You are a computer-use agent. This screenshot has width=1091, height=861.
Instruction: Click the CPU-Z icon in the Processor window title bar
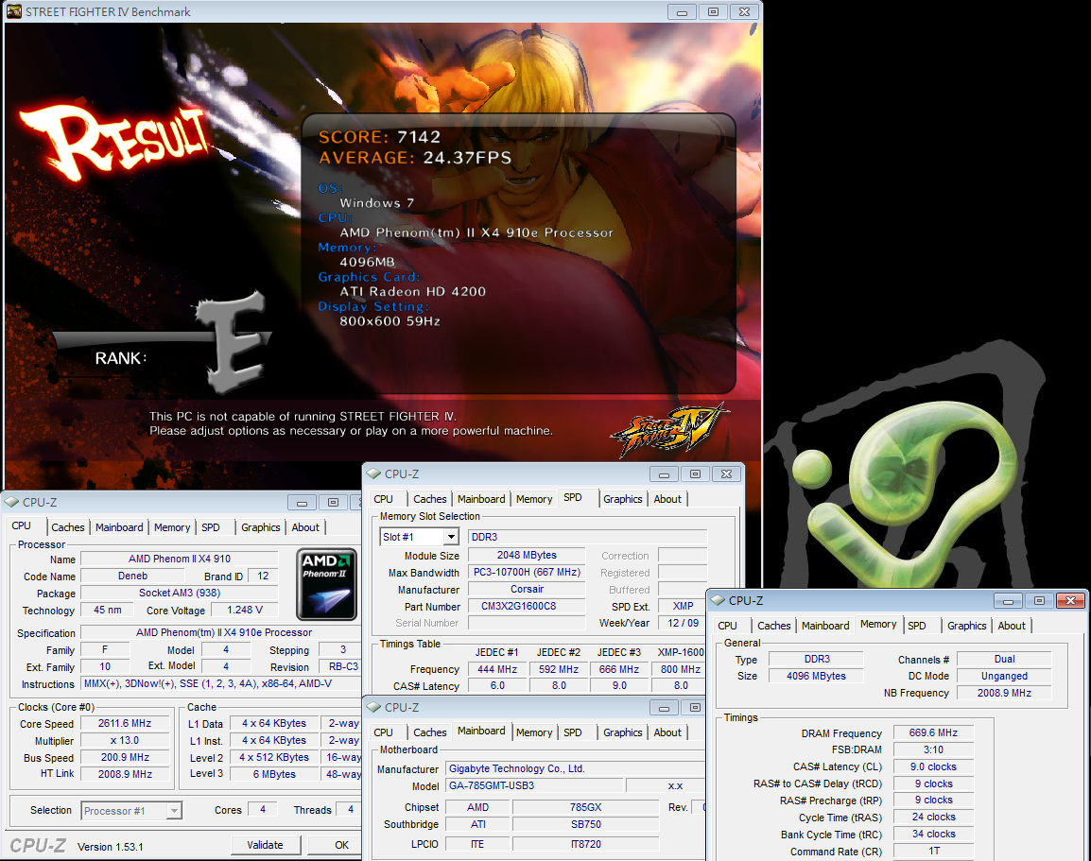(x=12, y=502)
